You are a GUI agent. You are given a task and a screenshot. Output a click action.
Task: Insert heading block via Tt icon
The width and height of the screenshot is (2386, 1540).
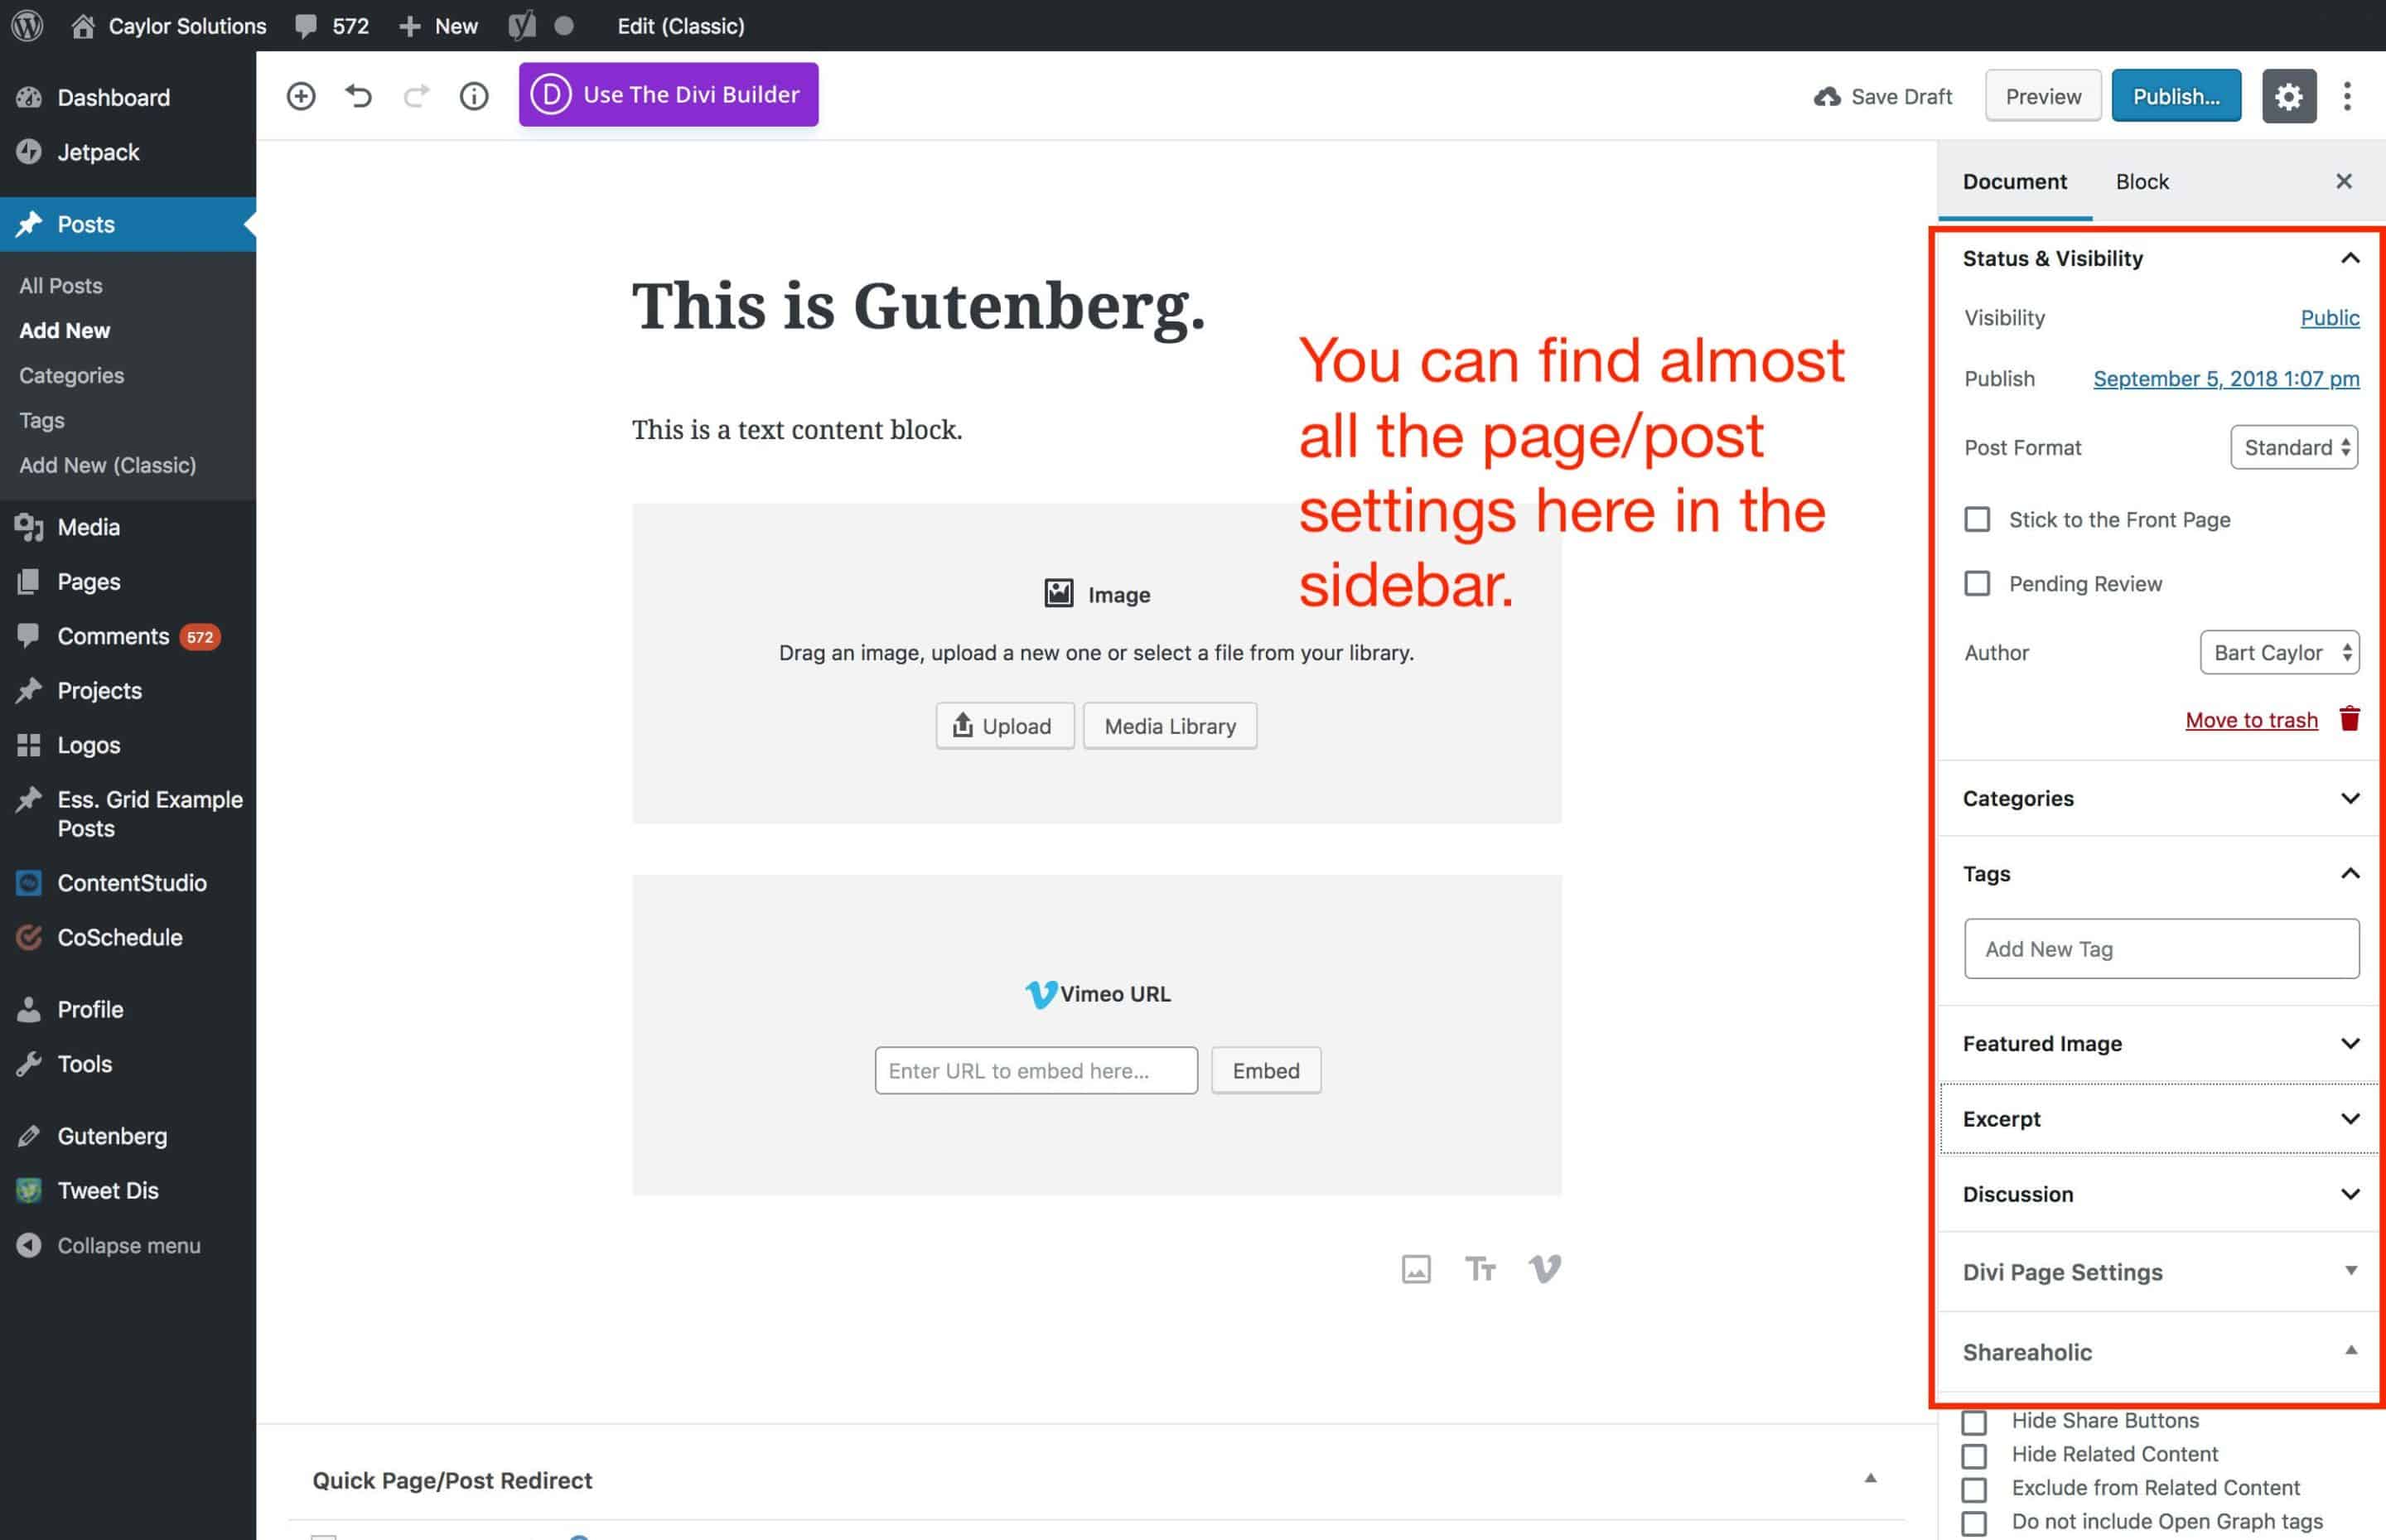click(x=1480, y=1268)
